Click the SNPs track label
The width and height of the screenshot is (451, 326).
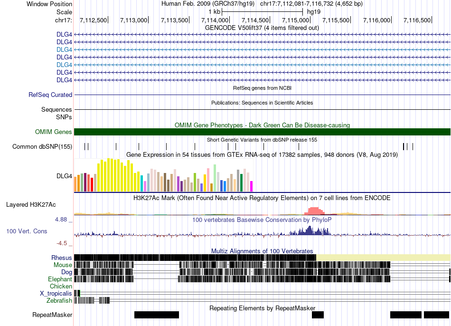click(64, 117)
